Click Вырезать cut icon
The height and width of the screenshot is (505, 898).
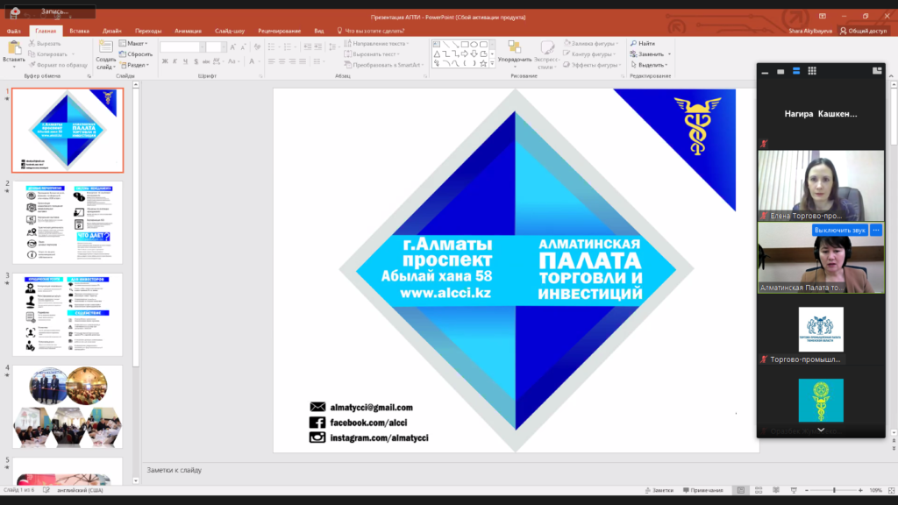click(32, 44)
